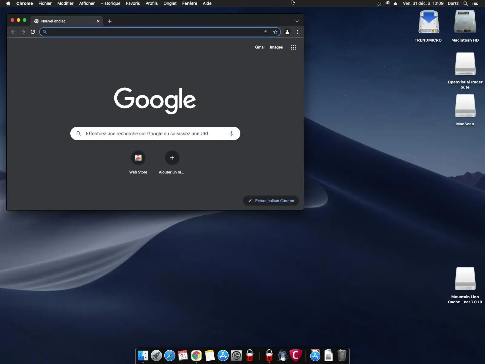Click the date and time in menu bar
This screenshot has width=485, height=364.
pos(423,3)
